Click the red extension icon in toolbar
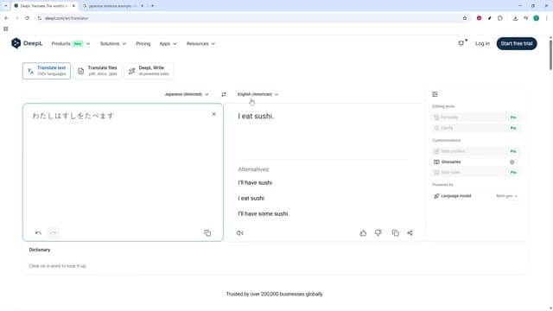Viewport: 553px width, 311px height. point(479,18)
